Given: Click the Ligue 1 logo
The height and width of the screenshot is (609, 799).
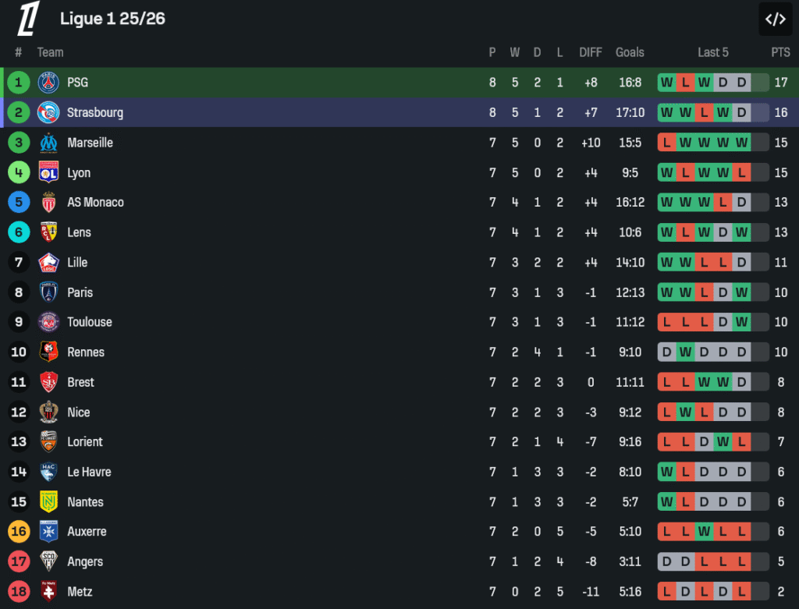Looking at the screenshot, I should [x=29, y=19].
